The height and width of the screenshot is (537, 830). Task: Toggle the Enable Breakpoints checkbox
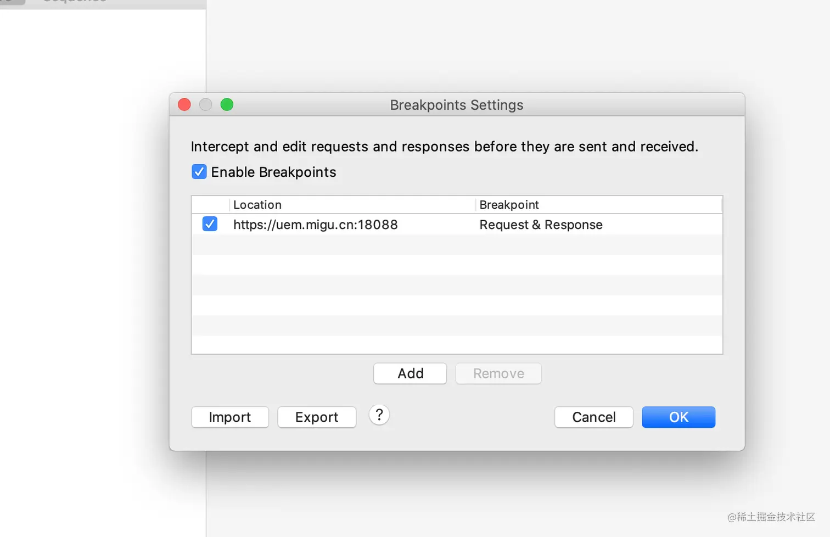(x=199, y=172)
